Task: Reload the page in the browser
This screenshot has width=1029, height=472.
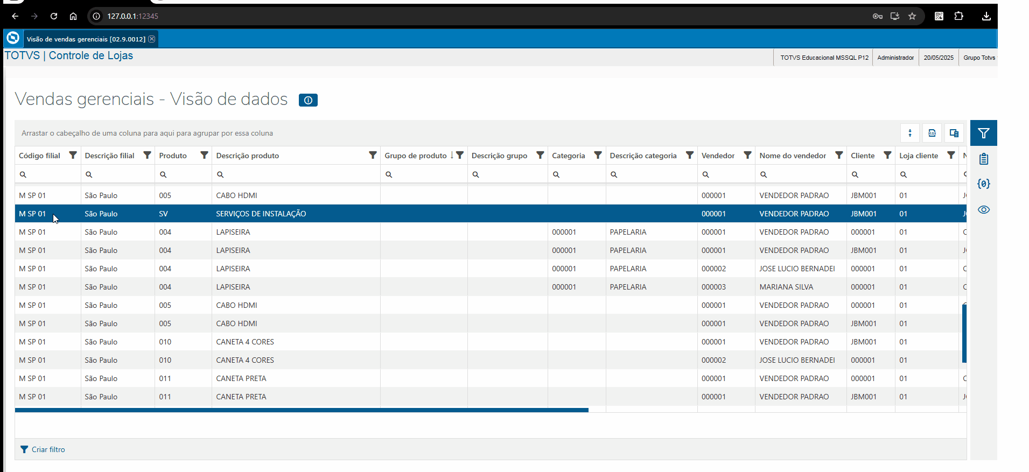Action: (54, 16)
